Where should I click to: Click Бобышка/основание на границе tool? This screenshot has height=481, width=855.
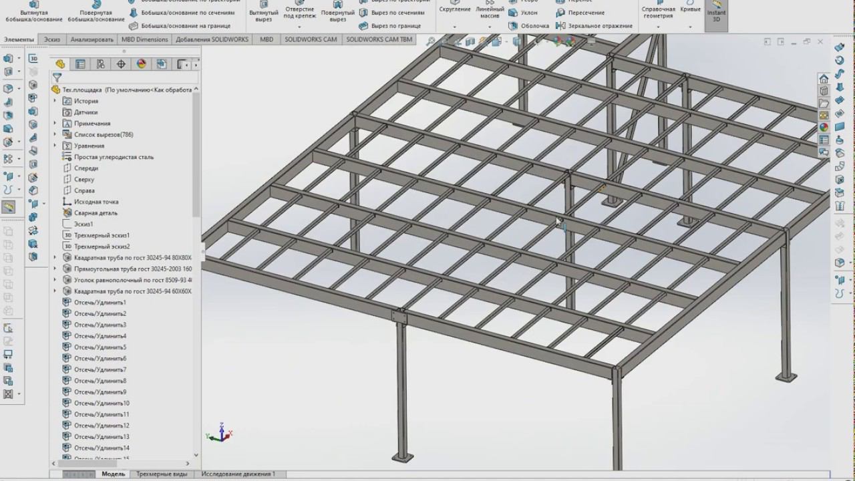click(x=180, y=26)
